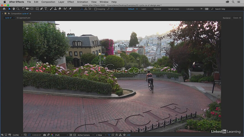Open Default workspace options menu
The image size is (244, 137).
(137, 9)
